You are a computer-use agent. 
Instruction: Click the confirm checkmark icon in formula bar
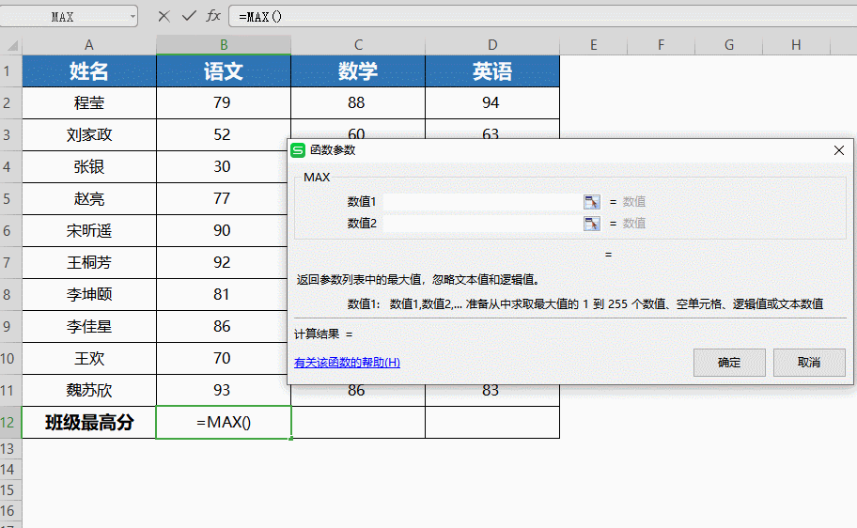[189, 16]
